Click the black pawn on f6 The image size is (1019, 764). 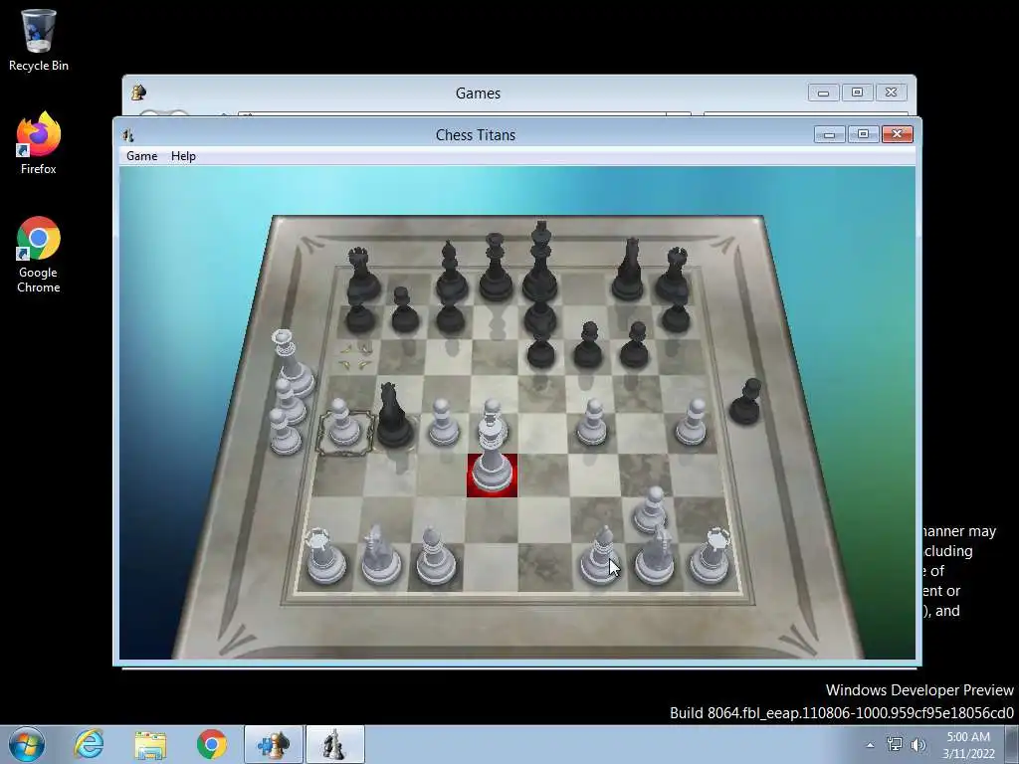click(588, 346)
